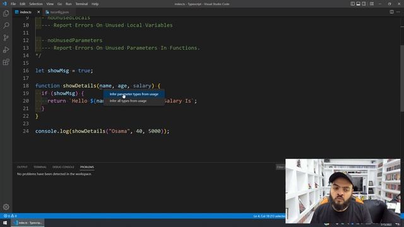Open the Run menu
The height and width of the screenshot is (227, 404).
coord(69,4)
